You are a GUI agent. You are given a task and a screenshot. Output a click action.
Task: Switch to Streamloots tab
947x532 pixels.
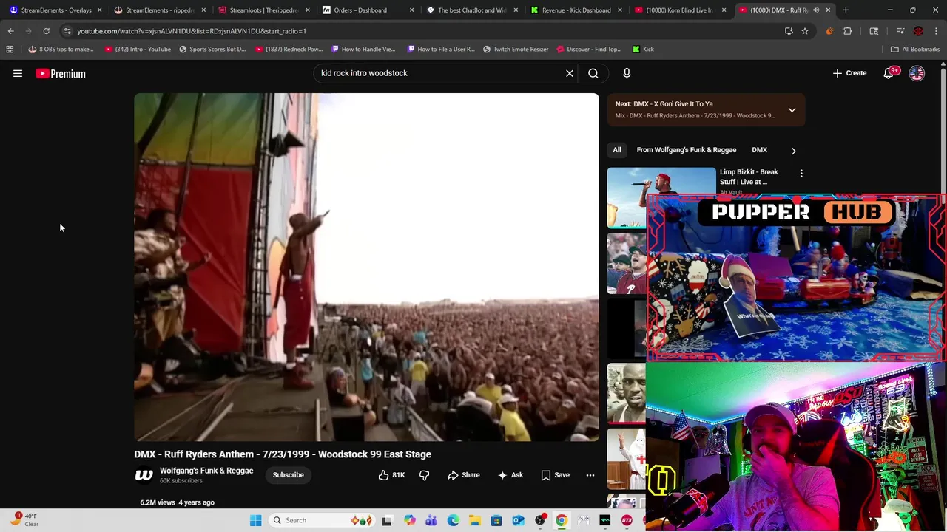(x=263, y=10)
